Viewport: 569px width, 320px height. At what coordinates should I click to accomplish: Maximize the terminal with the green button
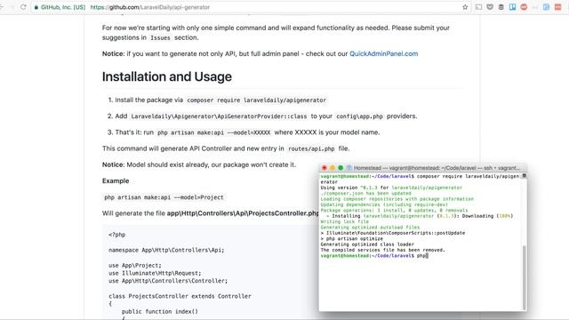pyautogui.click(x=341, y=168)
